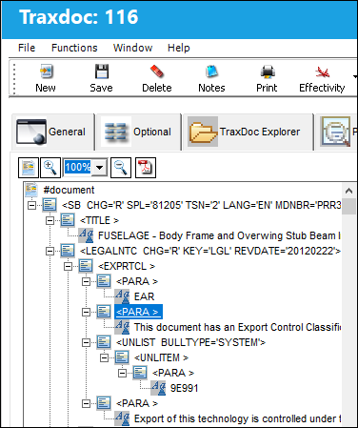This screenshot has height=428, width=358.
Task: Collapse the PARA node above EAR
Action: (x=86, y=282)
